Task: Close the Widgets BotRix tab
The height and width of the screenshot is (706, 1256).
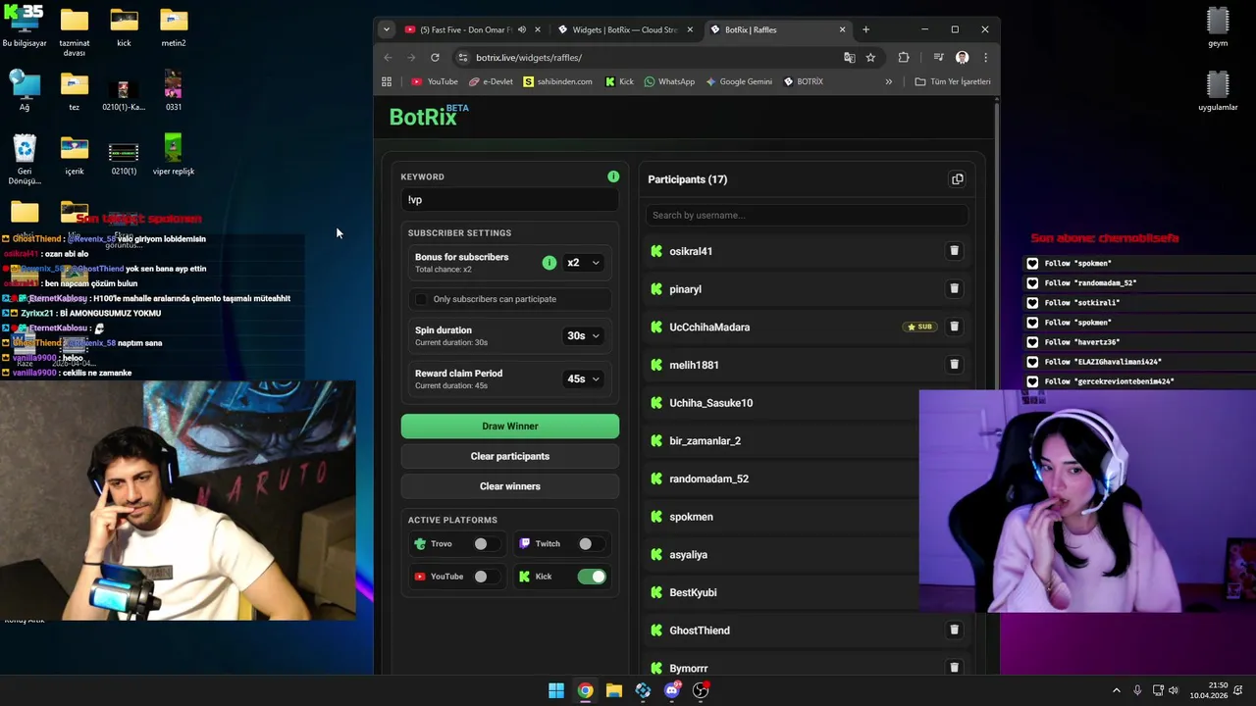Action: pos(690,29)
